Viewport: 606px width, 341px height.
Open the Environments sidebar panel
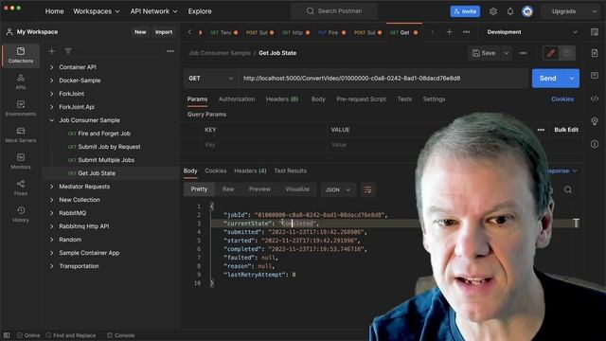(21, 108)
